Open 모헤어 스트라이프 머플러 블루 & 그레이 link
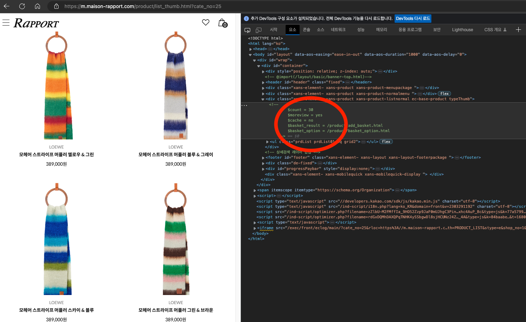526x322 pixels. click(x=176, y=155)
